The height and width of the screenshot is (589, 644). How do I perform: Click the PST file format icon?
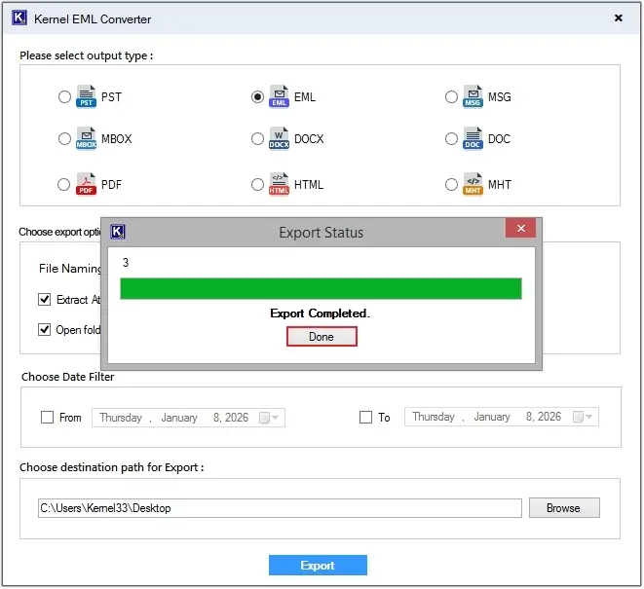[x=87, y=96]
